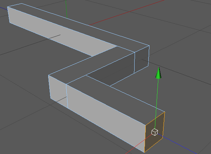Grab the green Y-axis arrow handle

coord(158,73)
